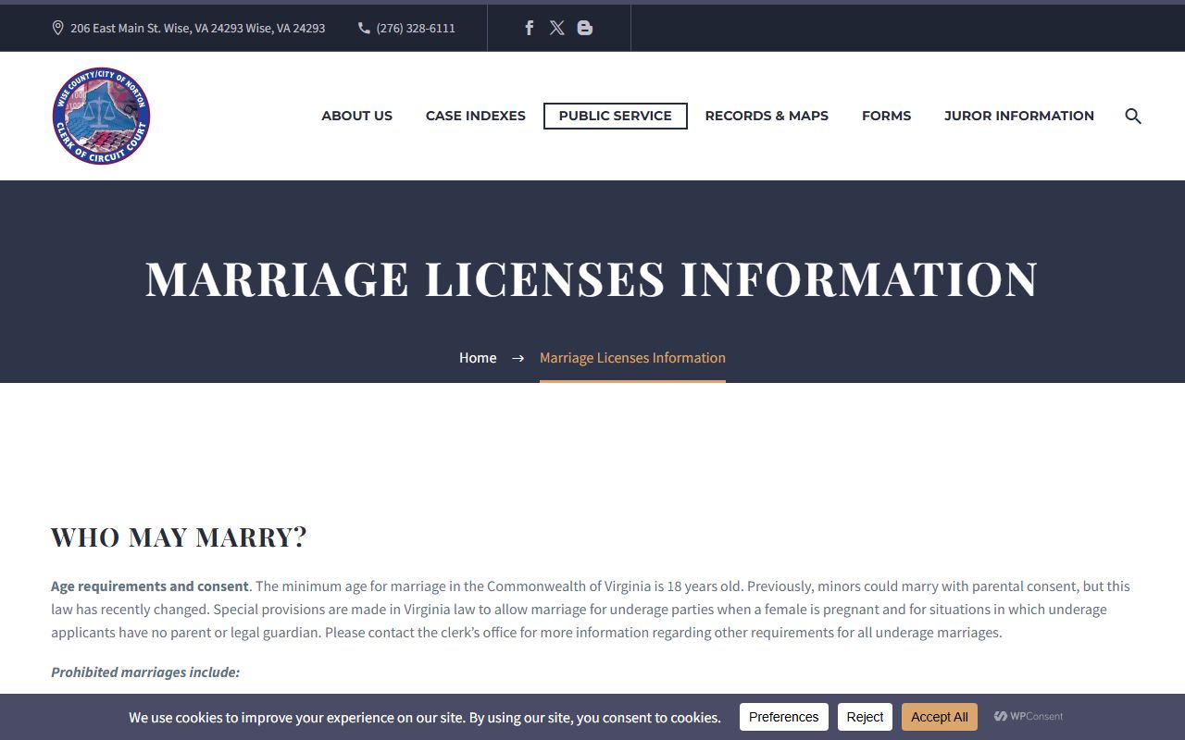Click the Prohibited marriages include text
Viewport: 1185px width, 740px height.
(145, 672)
